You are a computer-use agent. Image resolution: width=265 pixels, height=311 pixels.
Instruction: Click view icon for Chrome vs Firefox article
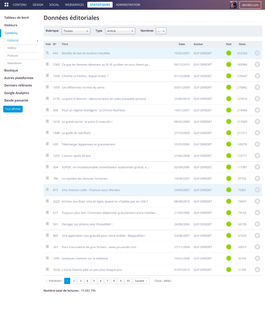(47, 76)
